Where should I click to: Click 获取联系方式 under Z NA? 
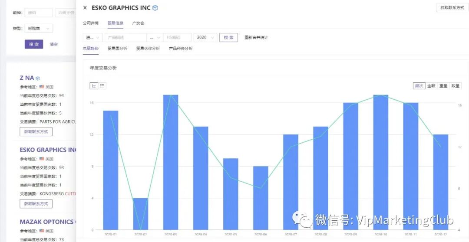[x=36, y=131]
